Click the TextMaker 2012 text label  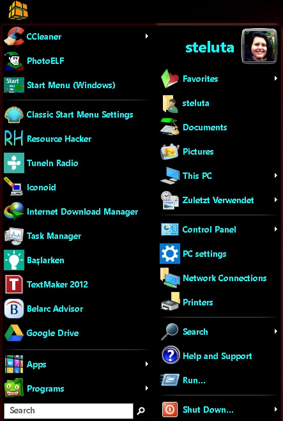point(57,284)
